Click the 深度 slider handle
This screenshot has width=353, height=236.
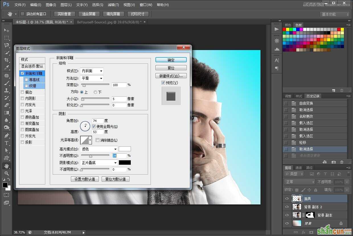84,85
